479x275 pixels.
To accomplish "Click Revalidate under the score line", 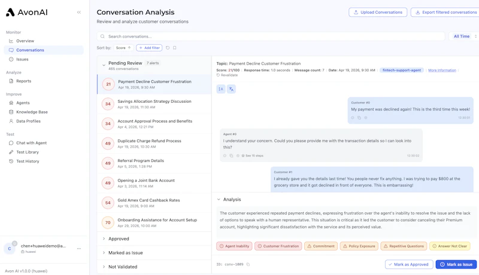I will (x=227, y=75).
